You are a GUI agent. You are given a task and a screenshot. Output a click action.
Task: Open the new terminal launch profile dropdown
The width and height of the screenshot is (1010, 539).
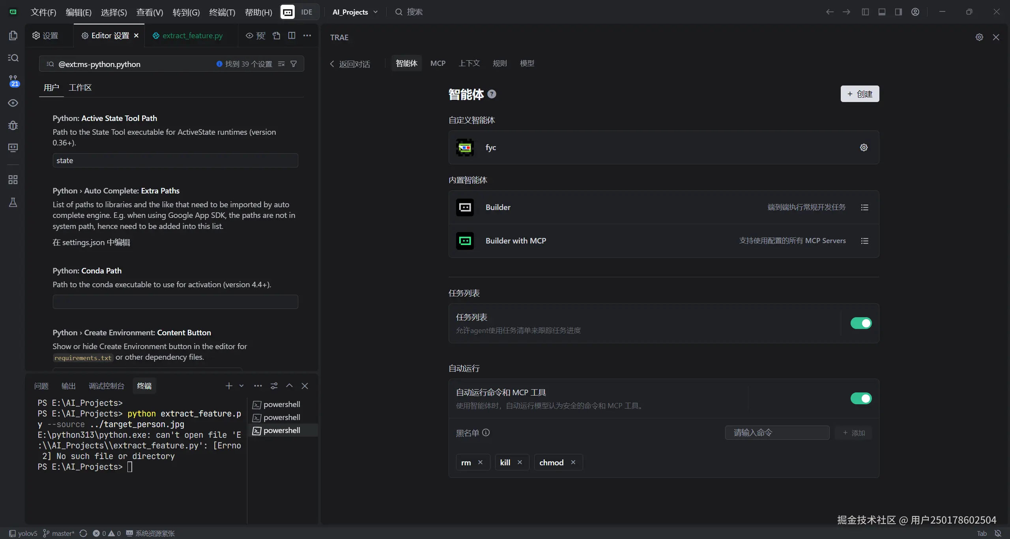241,386
